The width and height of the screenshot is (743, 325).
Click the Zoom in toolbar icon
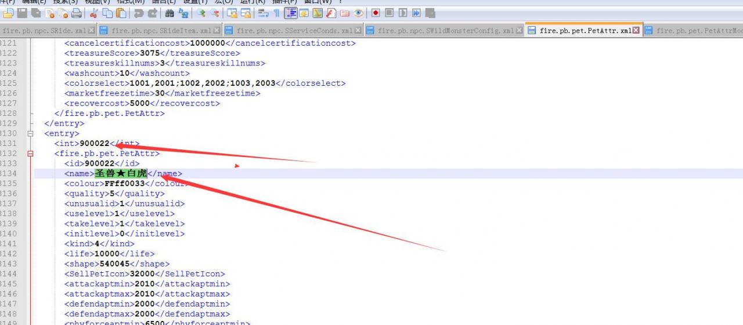201,13
